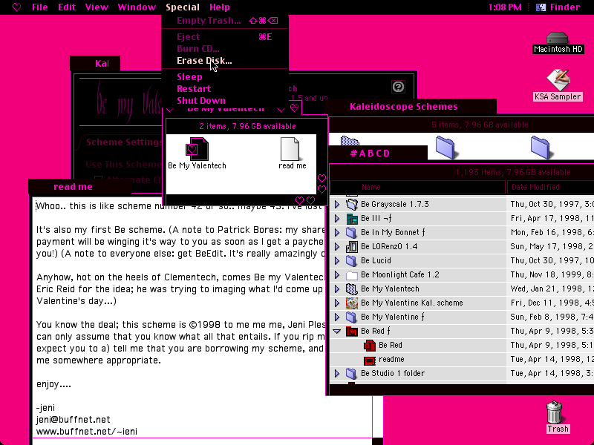This screenshot has height=445, width=594.
Task: Sort the list by Date Modified header
Action: click(x=550, y=188)
